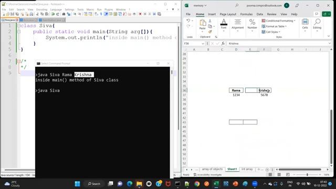Click the Excel Cut scissors icon
The image size is (336, 189).
(210, 21)
